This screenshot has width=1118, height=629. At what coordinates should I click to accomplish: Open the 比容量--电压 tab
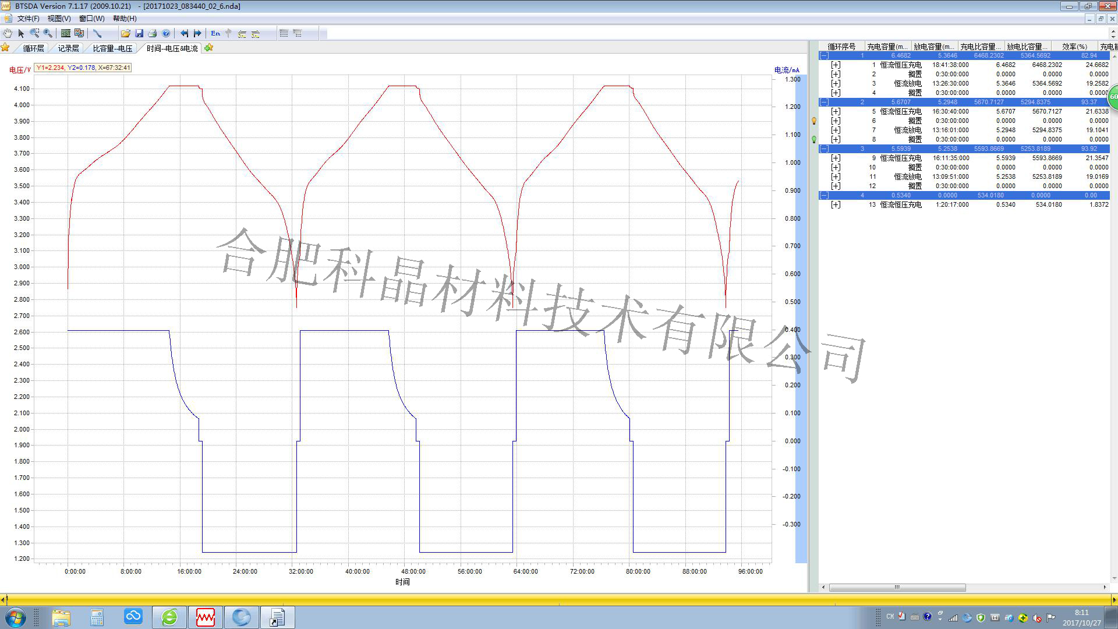112,48
